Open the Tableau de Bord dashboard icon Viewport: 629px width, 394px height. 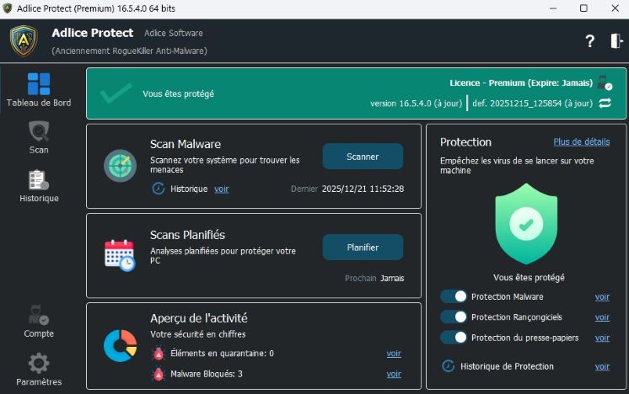(39, 83)
